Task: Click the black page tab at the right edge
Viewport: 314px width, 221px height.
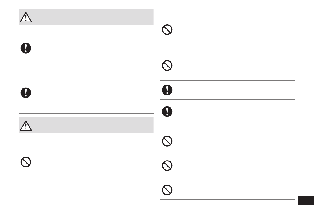Action: click(306, 201)
